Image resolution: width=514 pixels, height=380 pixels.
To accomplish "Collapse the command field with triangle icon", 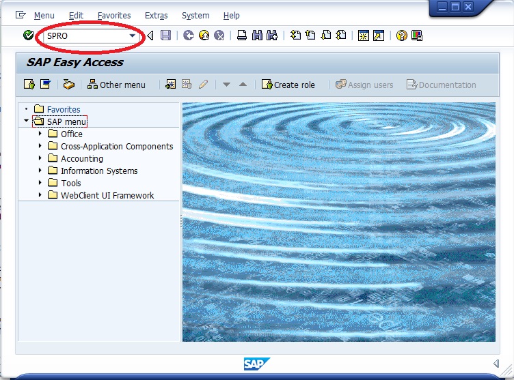I will pyautogui.click(x=150, y=35).
